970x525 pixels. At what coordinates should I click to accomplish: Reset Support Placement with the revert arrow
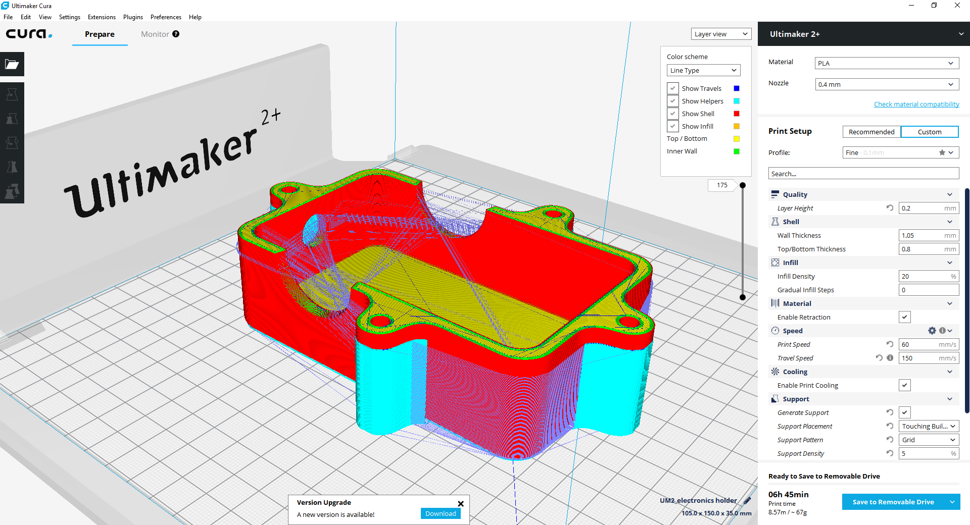click(x=890, y=426)
